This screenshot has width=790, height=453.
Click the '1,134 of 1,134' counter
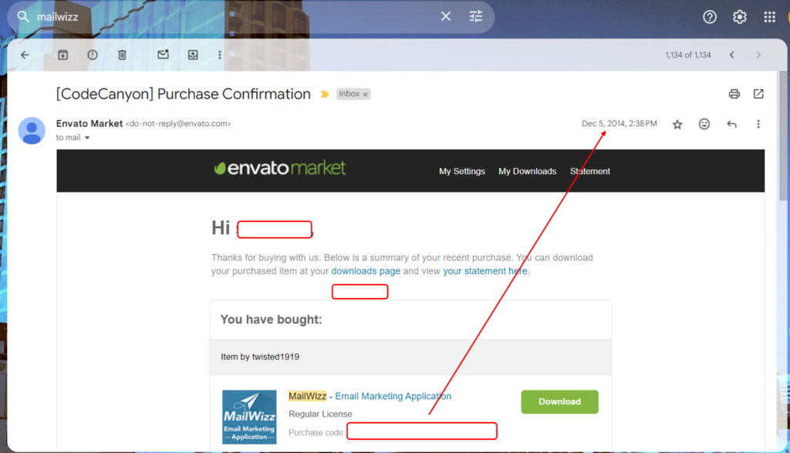[688, 55]
